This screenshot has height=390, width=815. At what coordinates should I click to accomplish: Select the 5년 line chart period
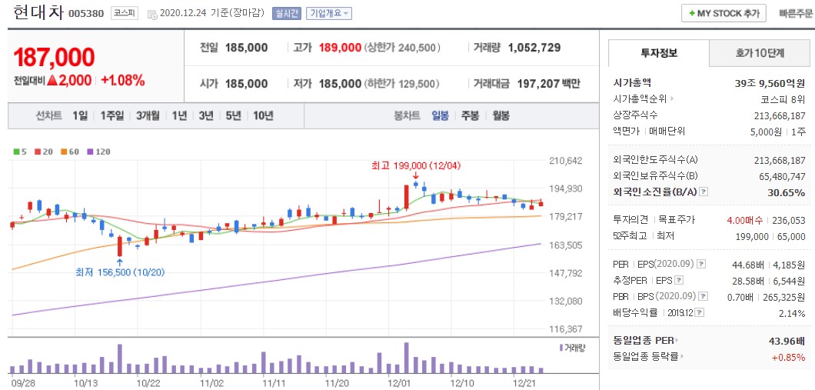click(234, 115)
